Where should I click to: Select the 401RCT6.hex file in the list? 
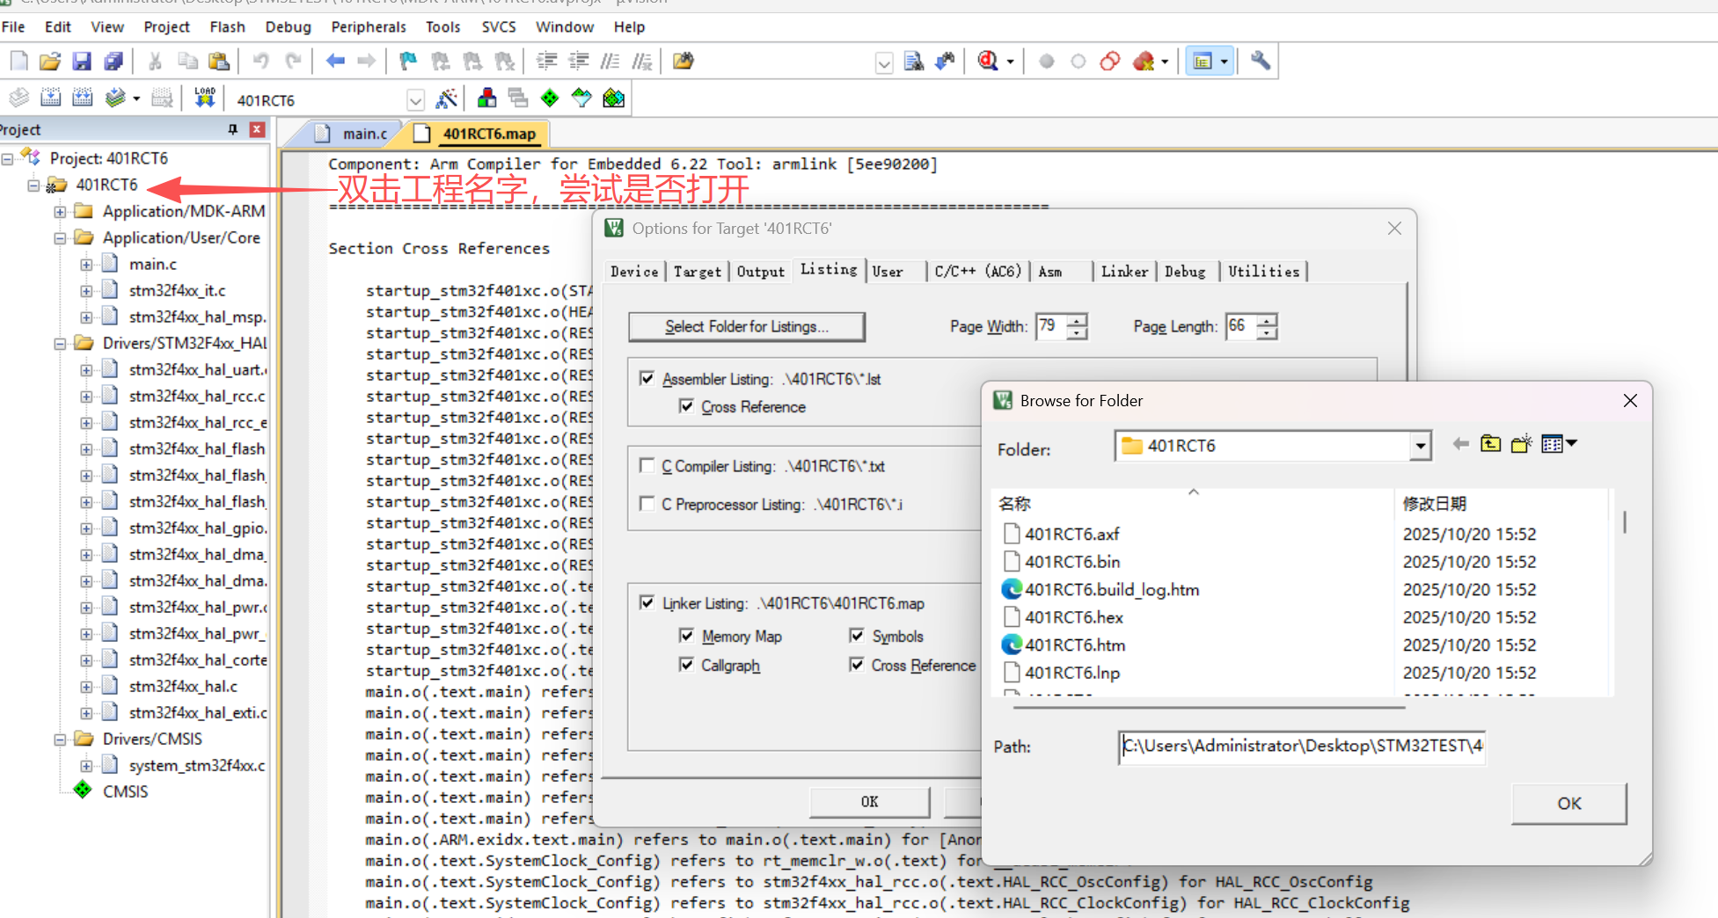click(x=1073, y=617)
